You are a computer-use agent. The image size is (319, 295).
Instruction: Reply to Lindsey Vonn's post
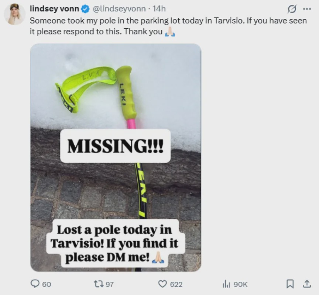click(35, 284)
